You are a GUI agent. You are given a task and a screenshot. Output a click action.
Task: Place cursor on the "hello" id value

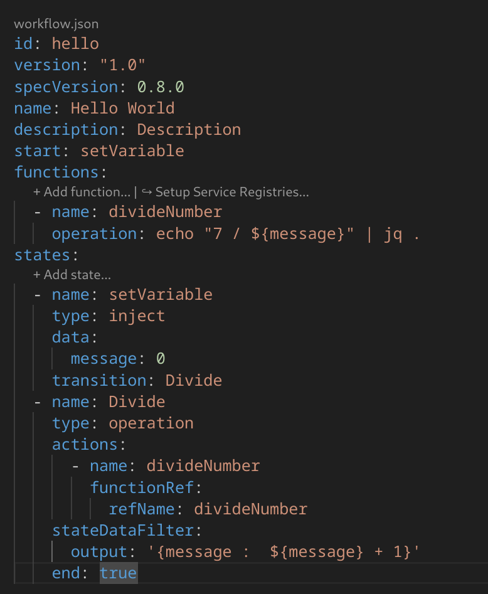(75, 44)
